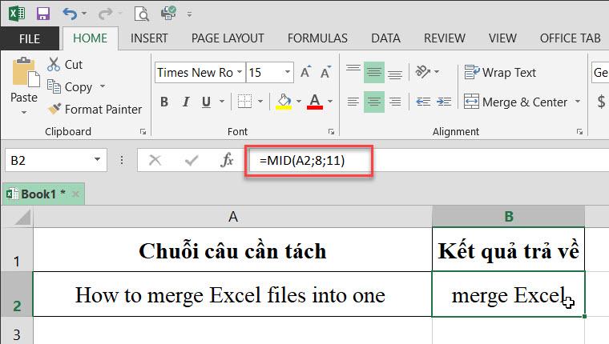Screen dimensions: 609x344
Task: Click the Paste clipboard icon
Action: (x=26, y=72)
